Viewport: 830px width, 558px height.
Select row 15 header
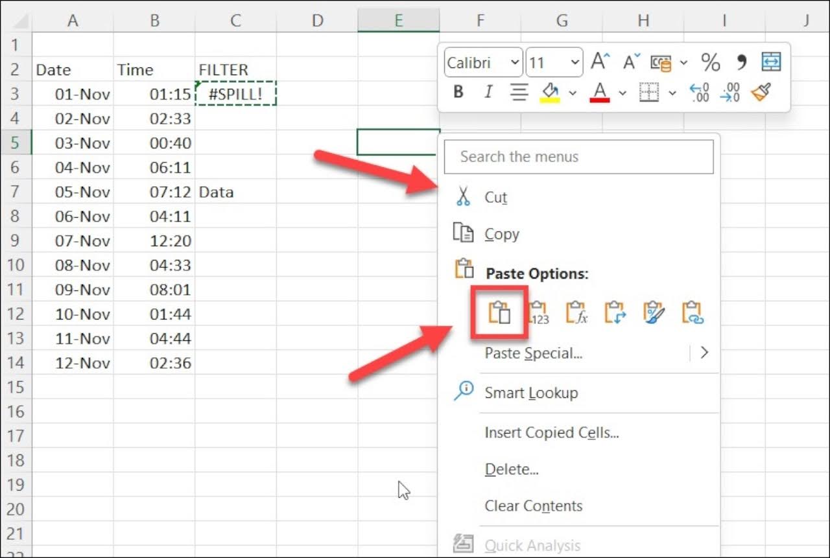[x=16, y=387]
